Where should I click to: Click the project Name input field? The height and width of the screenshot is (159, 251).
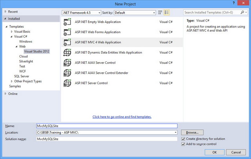point(107,126)
